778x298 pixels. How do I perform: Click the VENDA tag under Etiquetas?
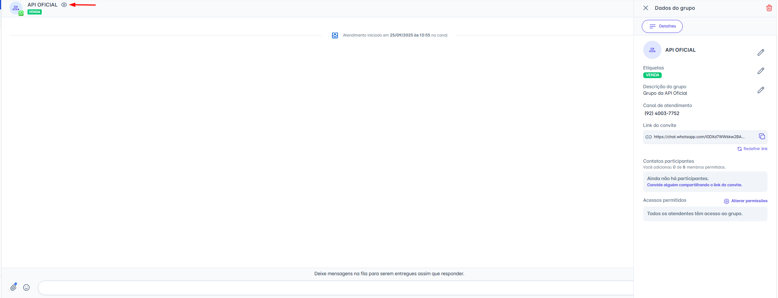pos(652,75)
